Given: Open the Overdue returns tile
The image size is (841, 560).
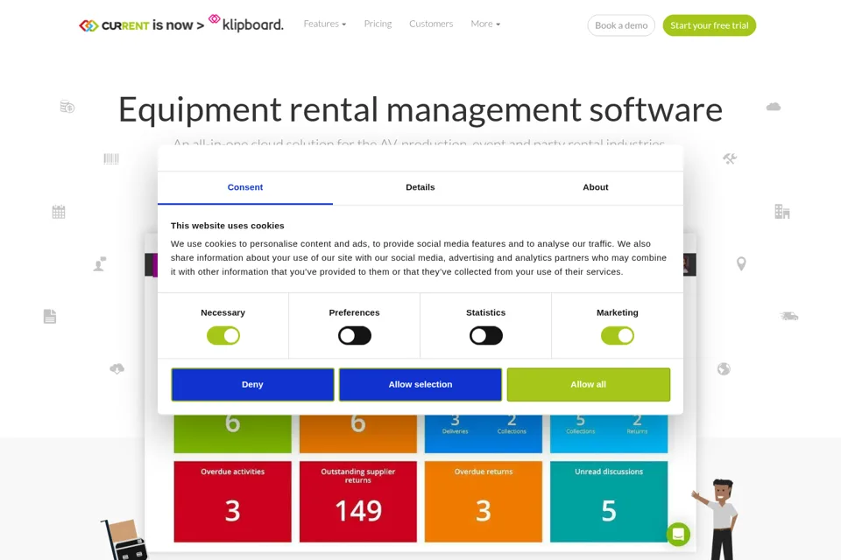Looking at the screenshot, I should point(484,501).
